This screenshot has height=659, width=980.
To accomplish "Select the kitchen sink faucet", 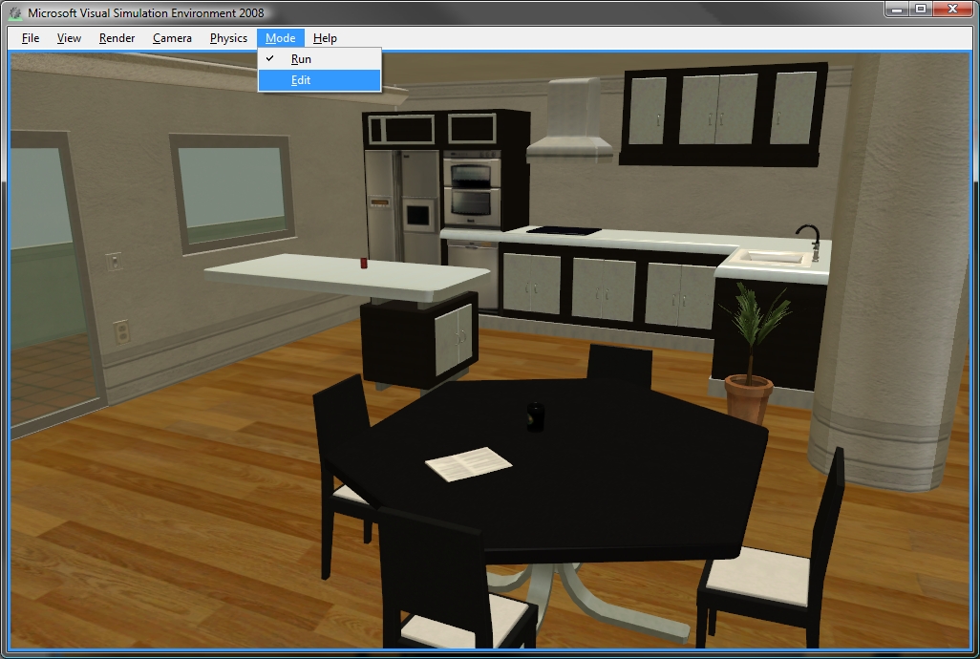I will [x=807, y=234].
